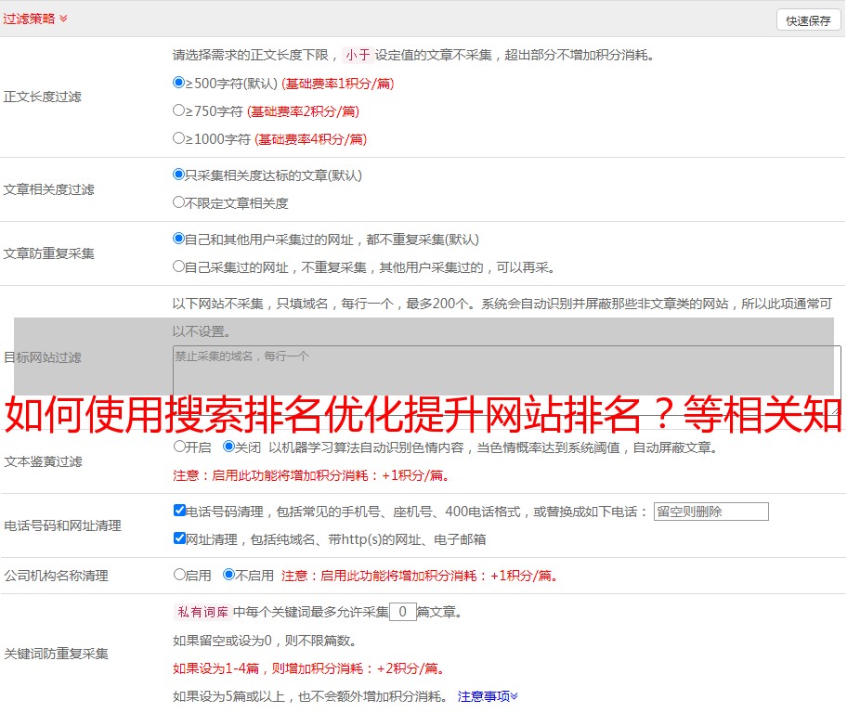The width and height of the screenshot is (847, 713).
Task: Click the 文章防重复采集 row label
Action: tap(48, 253)
